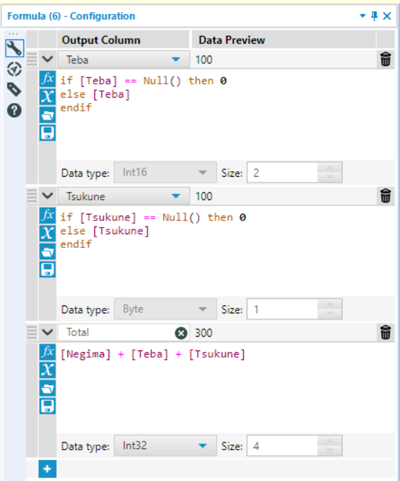Open the Teba output column dropdown

tap(175, 59)
